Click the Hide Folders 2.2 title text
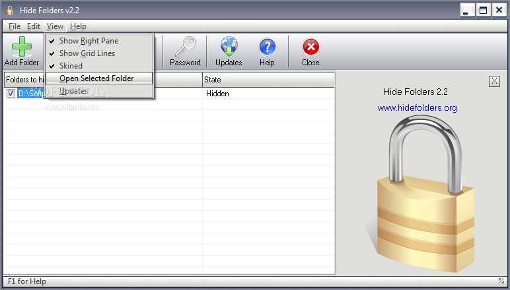The image size is (510, 290). point(416,92)
